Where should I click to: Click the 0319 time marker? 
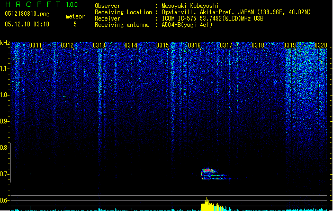coord(290,45)
